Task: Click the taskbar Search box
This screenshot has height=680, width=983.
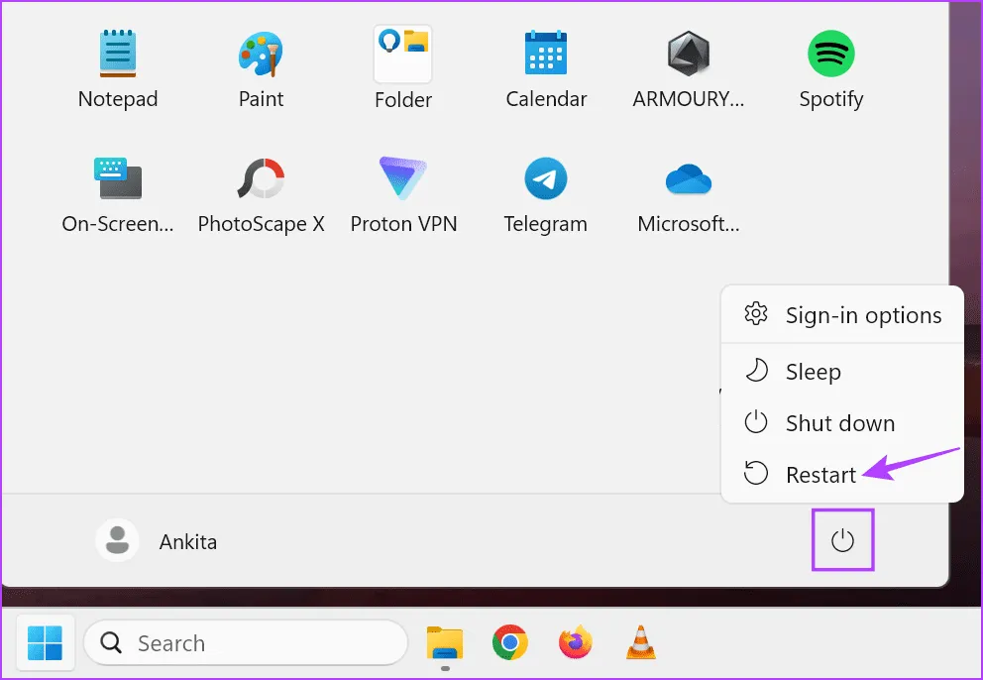Action: coord(246,643)
